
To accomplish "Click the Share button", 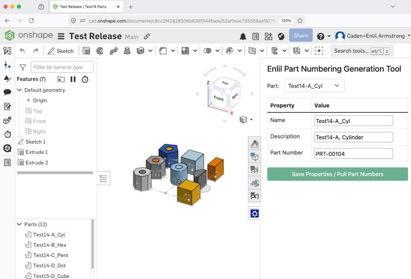I will click(x=301, y=36).
